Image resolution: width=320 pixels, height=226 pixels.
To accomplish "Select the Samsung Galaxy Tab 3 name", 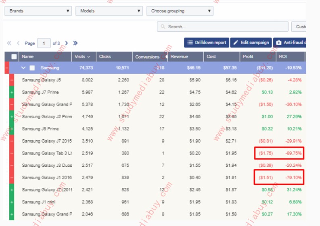I will coord(47,153).
